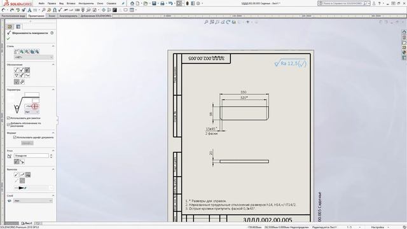Screen dimensions: 407x229
Task: Open the arrow style dropdown
Action: point(34,188)
